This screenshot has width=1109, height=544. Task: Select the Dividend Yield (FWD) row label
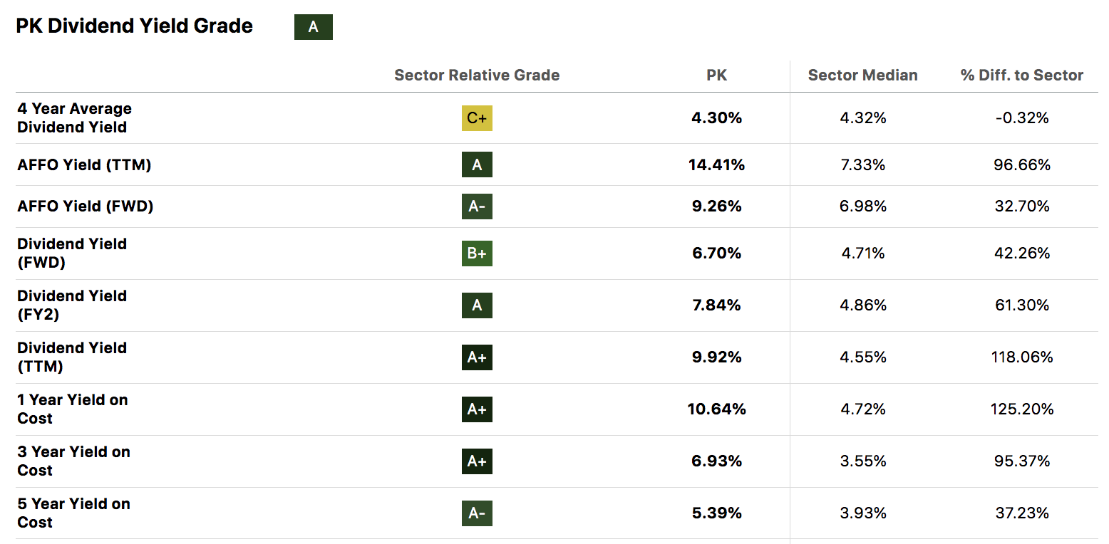[72, 253]
